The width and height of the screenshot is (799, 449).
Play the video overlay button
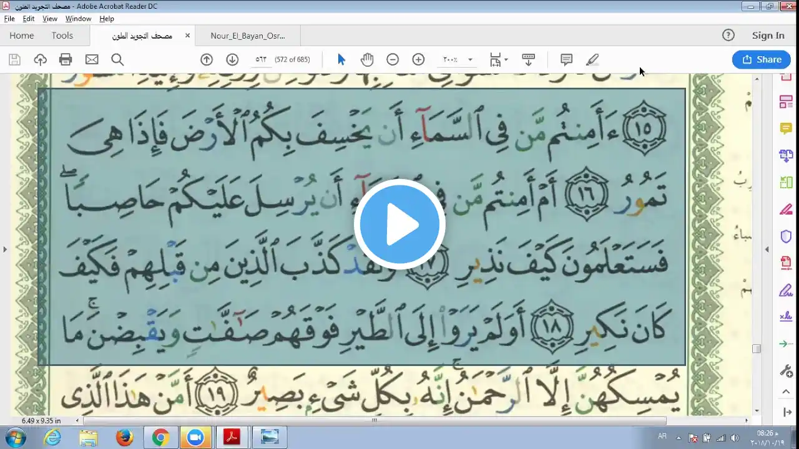tap(399, 224)
